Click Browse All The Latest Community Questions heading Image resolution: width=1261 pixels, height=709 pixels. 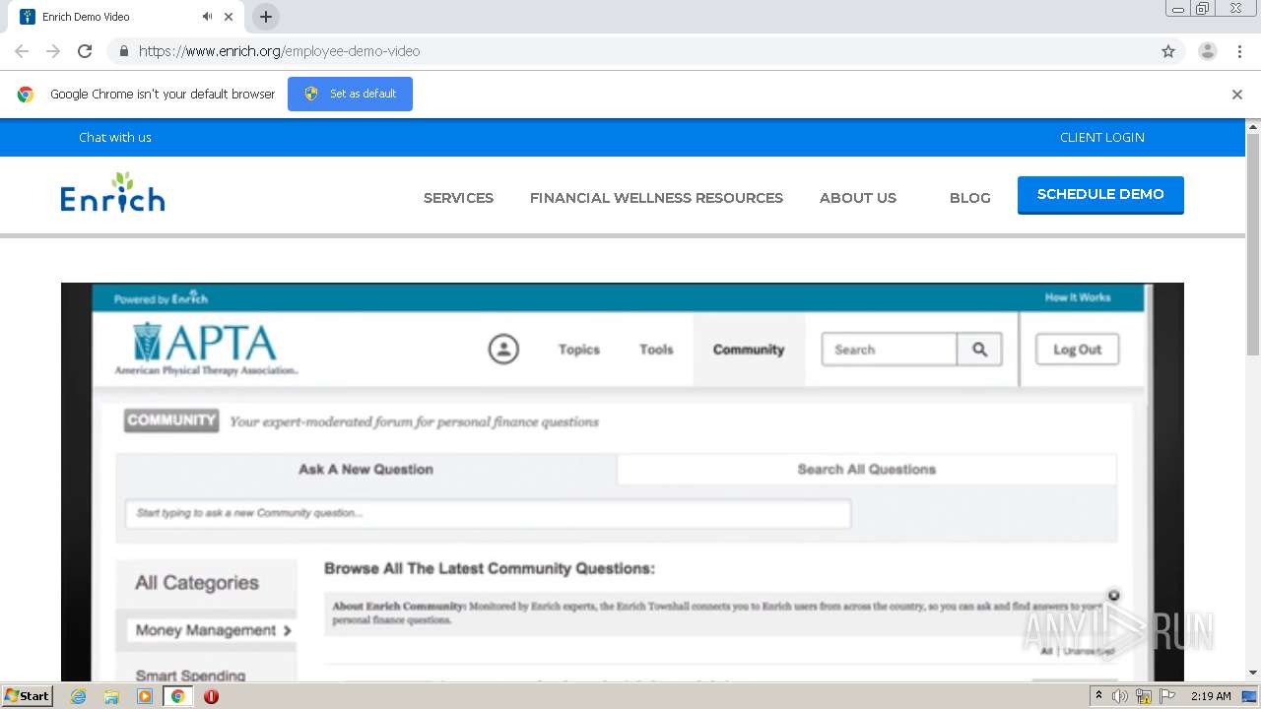click(490, 568)
